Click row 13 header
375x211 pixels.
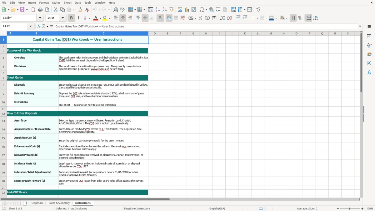click(3, 121)
